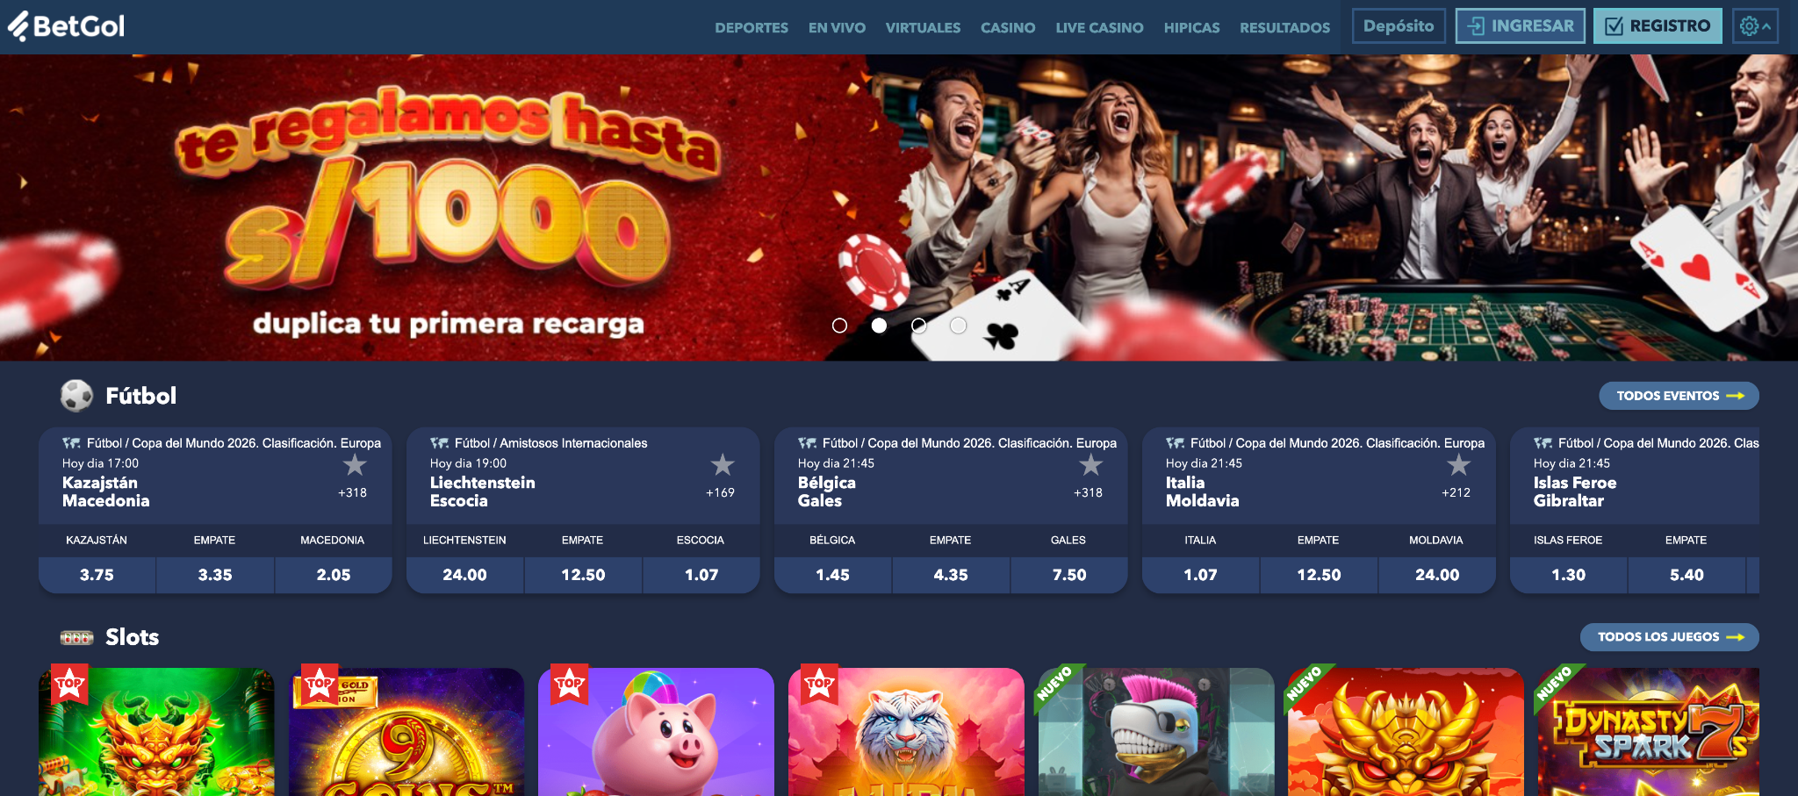Open the EN VIVO section
This screenshot has width=1798, height=796.
837,27
